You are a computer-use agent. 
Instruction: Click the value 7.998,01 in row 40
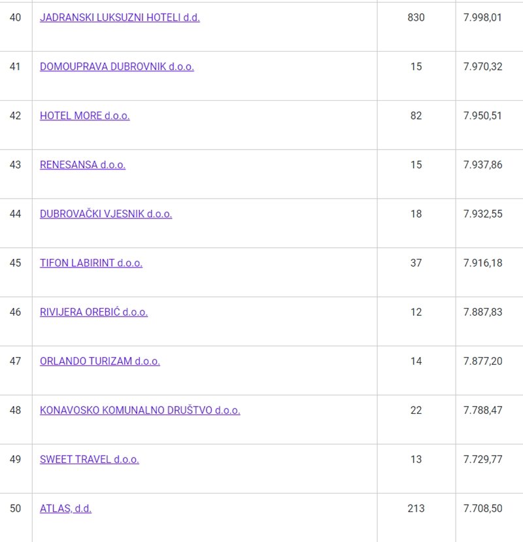(x=482, y=18)
